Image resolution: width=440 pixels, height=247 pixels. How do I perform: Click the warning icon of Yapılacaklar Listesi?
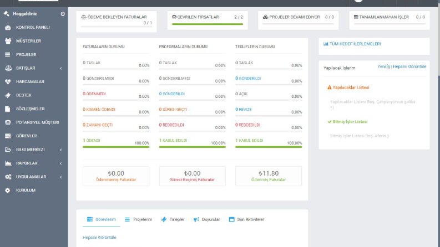330,88
